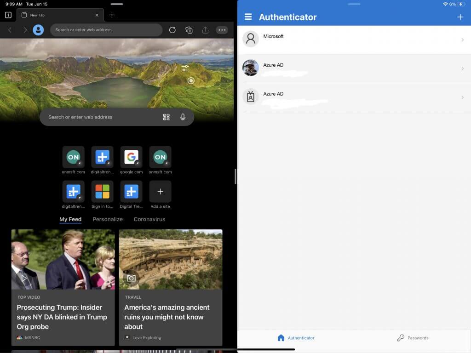Screen dimensions: 471x353
Task: Click the Azure AD profile photo avatar
Action: click(x=251, y=68)
